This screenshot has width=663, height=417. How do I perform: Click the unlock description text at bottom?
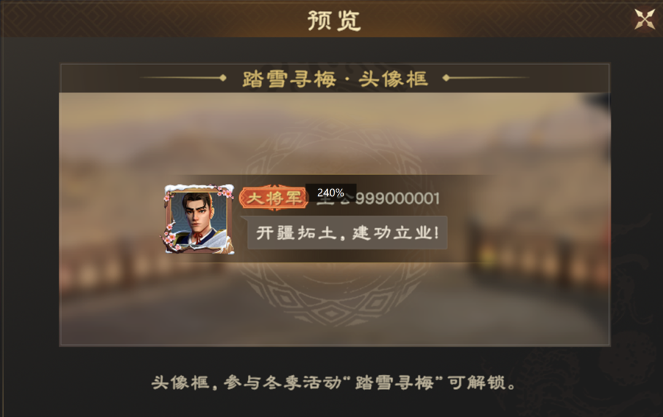coord(333,383)
